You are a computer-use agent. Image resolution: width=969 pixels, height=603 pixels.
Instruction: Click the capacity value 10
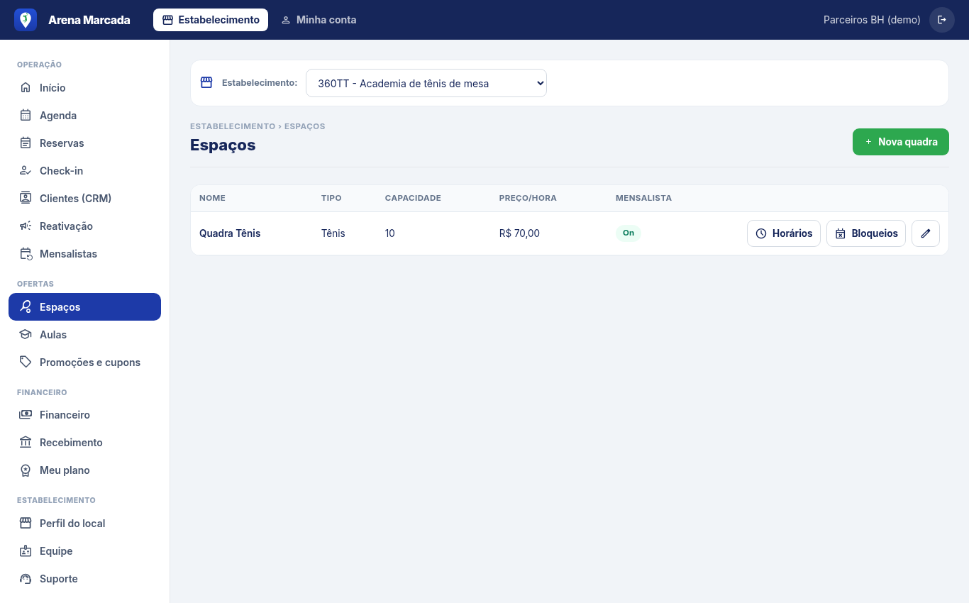click(x=390, y=233)
